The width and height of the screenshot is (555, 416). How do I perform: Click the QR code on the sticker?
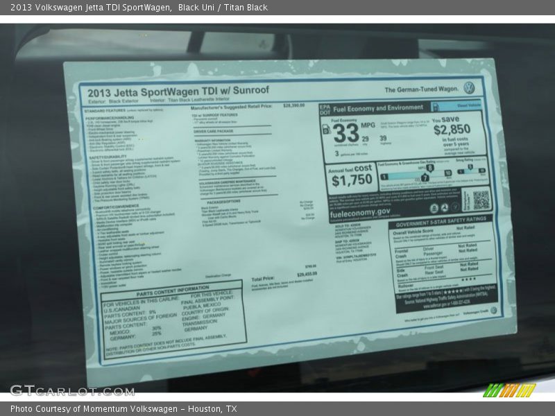(x=481, y=200)
